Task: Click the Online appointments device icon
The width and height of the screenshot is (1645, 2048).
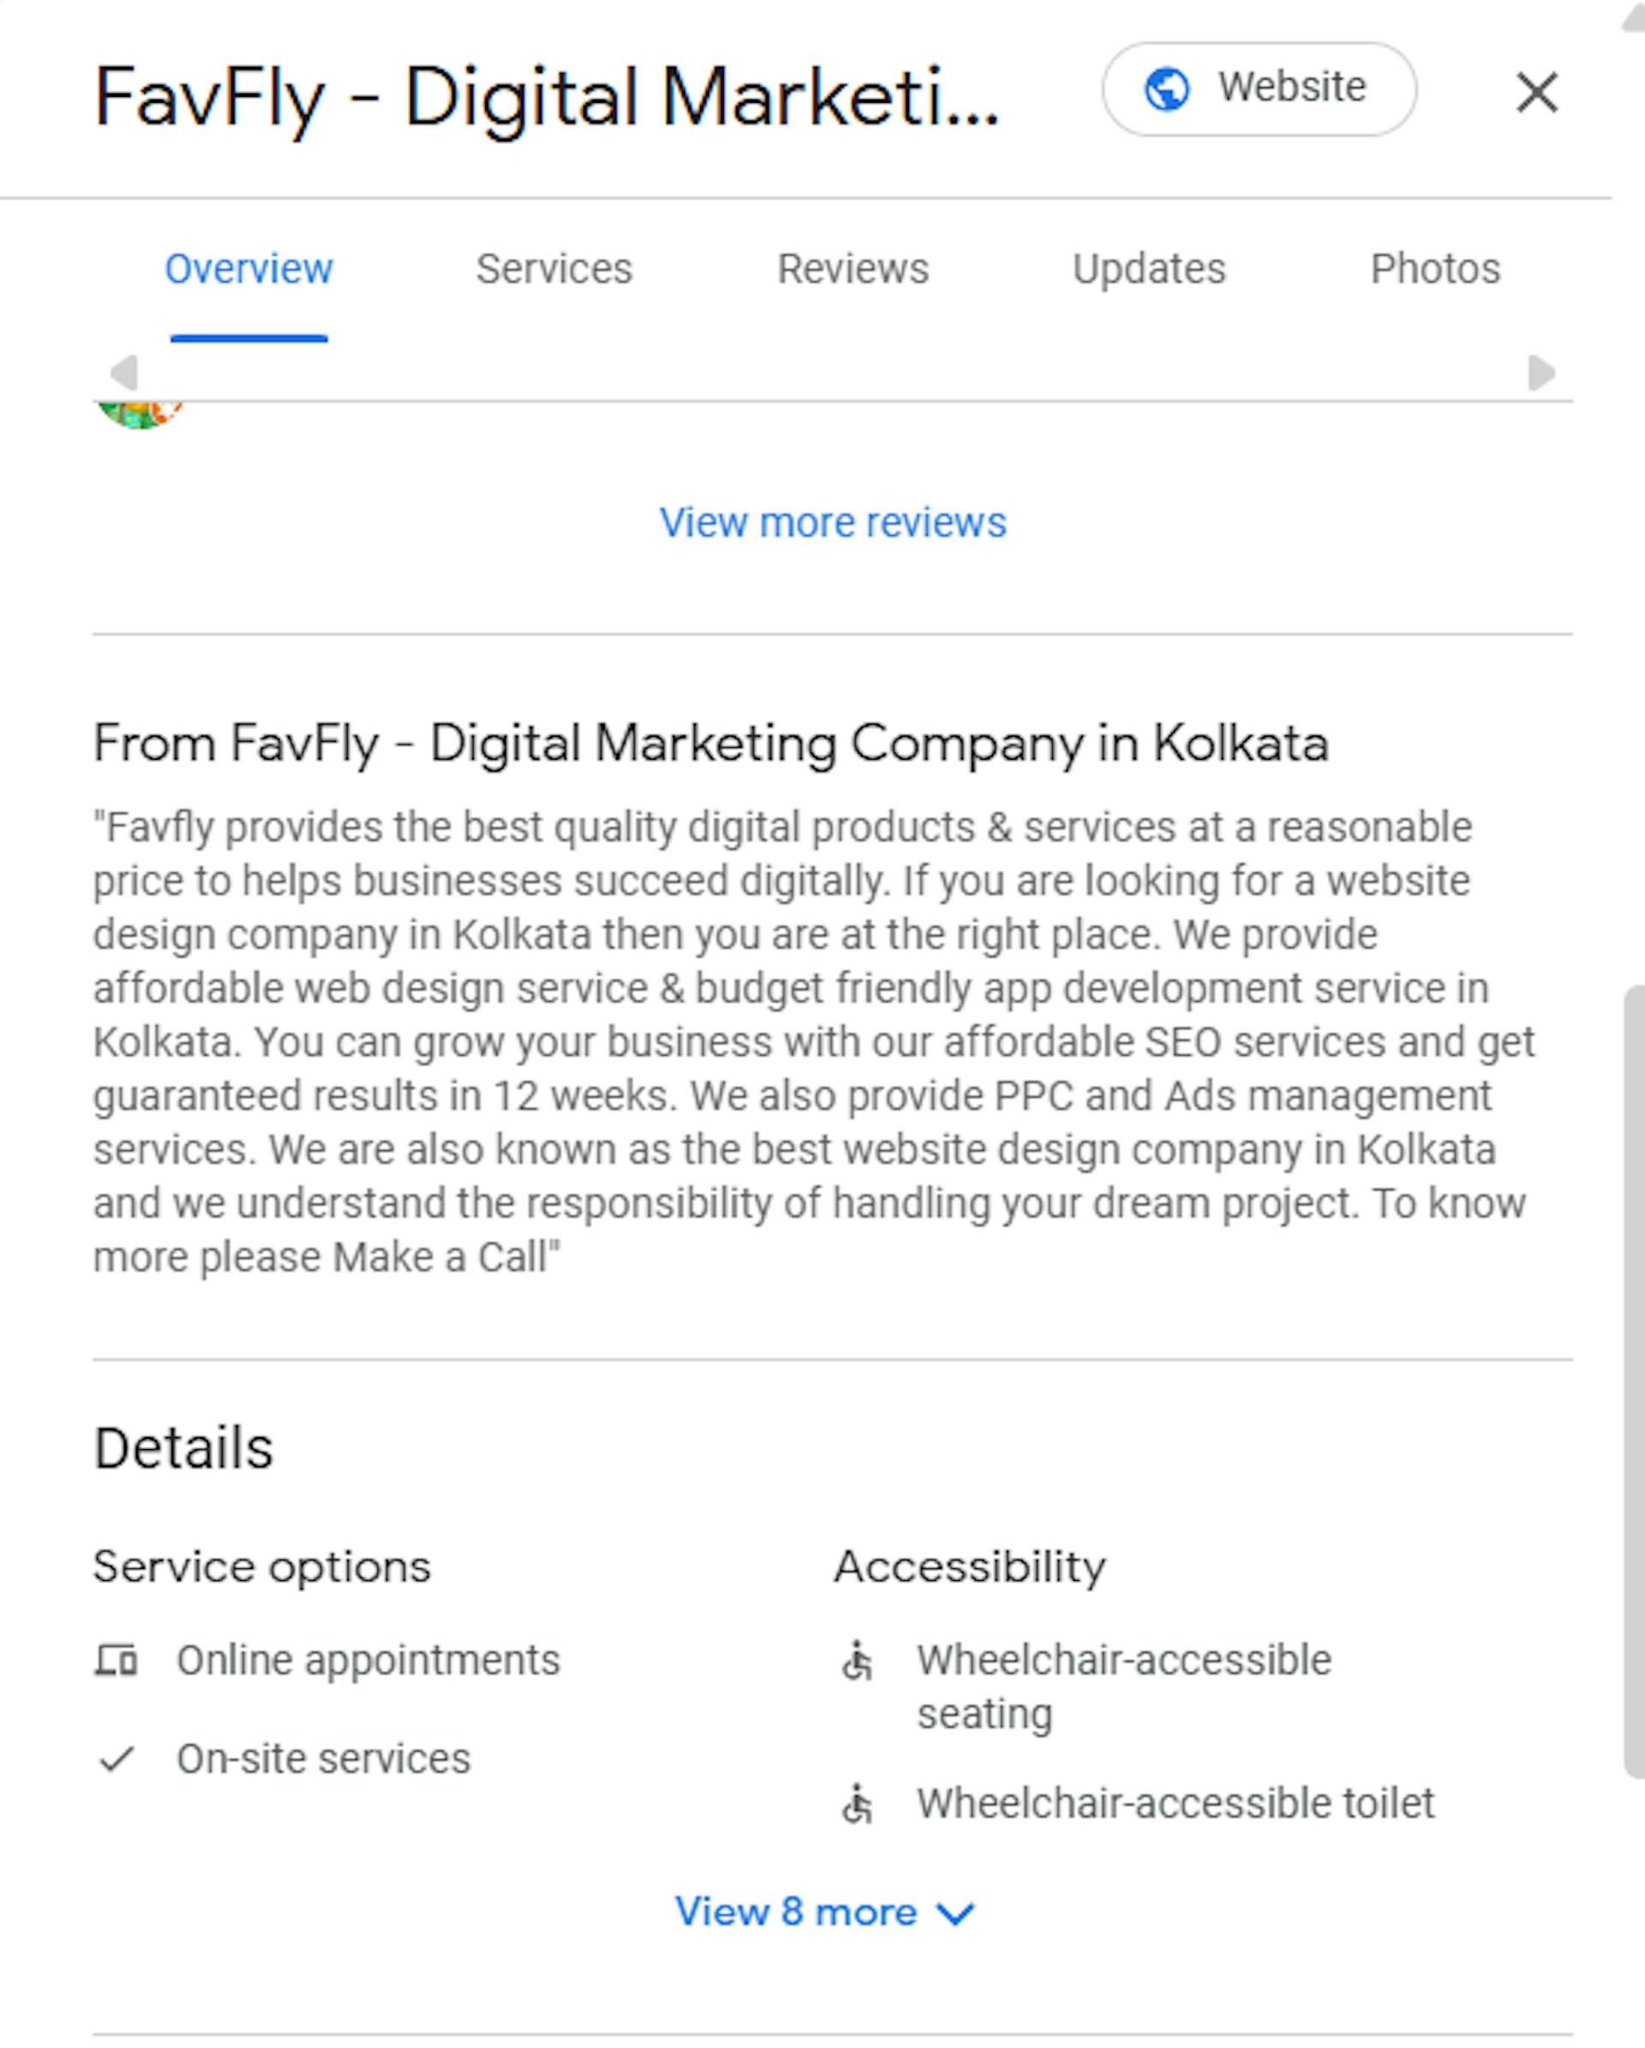Action: coord(116,1662)
